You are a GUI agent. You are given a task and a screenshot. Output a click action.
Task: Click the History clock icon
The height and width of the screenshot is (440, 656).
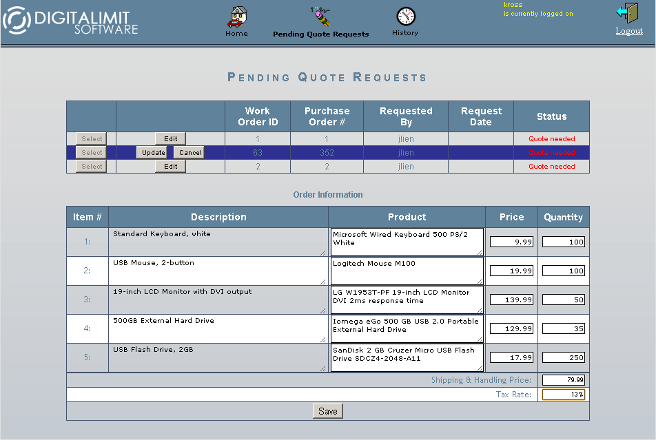pos(405,17)
